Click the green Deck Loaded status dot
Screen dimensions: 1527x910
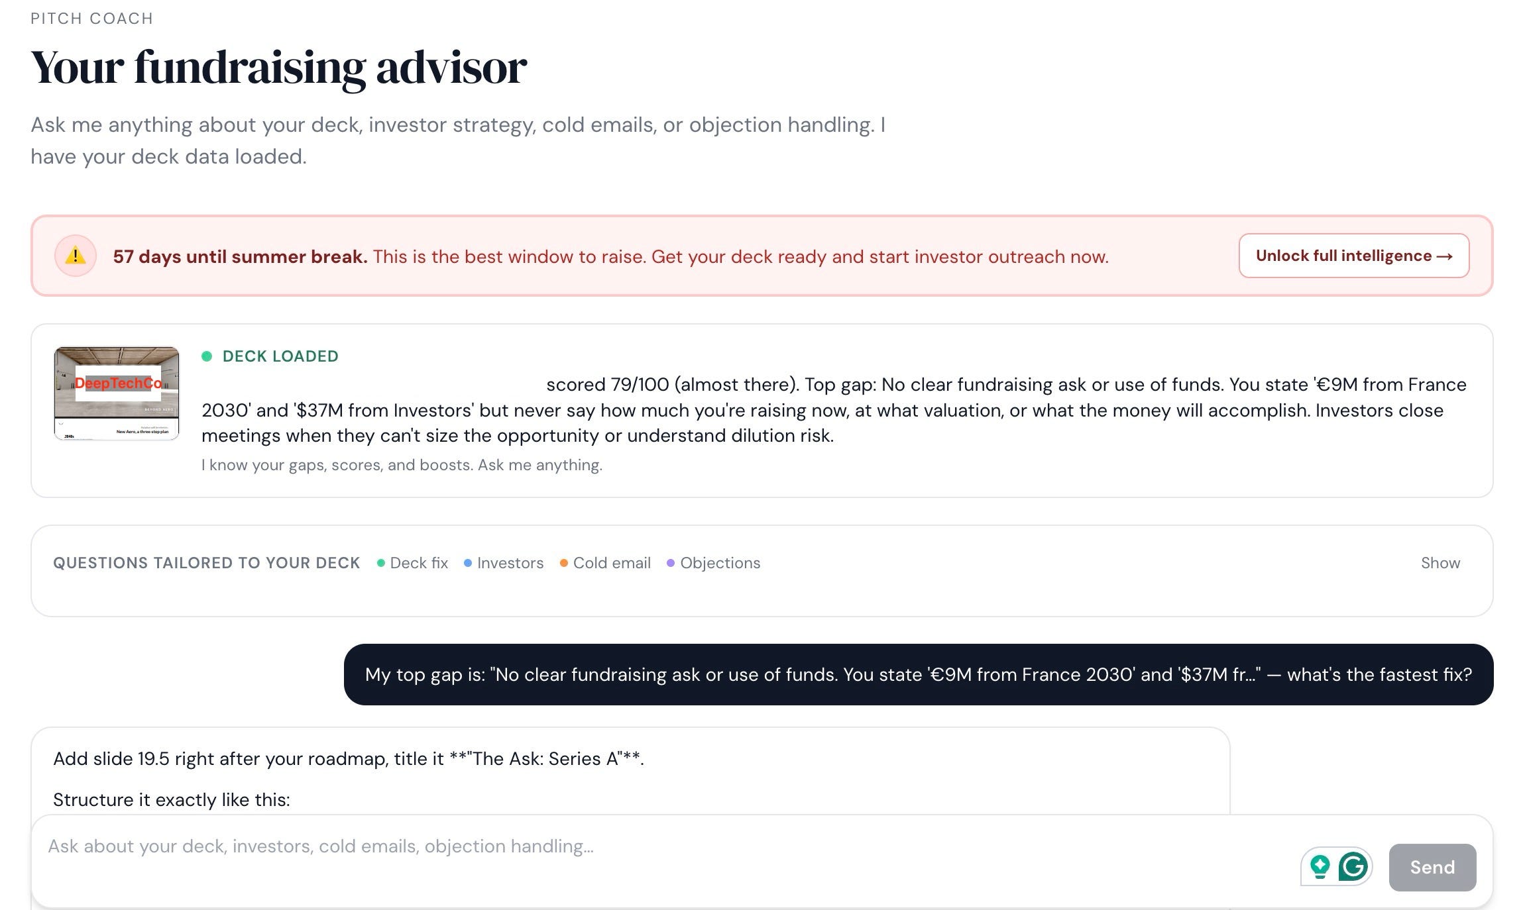coord(207,356)
